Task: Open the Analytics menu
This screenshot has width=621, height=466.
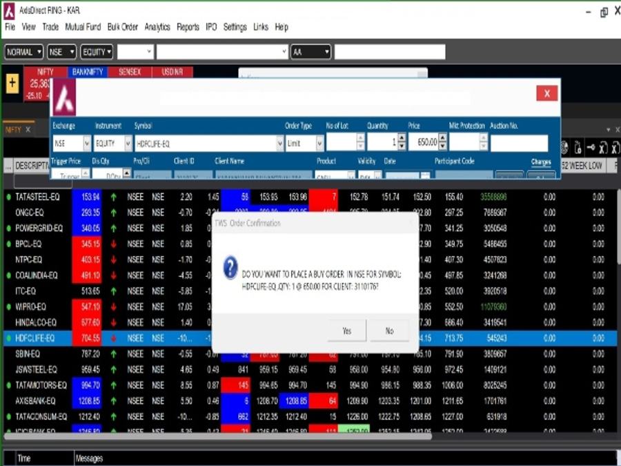Action: coord(157,27)
